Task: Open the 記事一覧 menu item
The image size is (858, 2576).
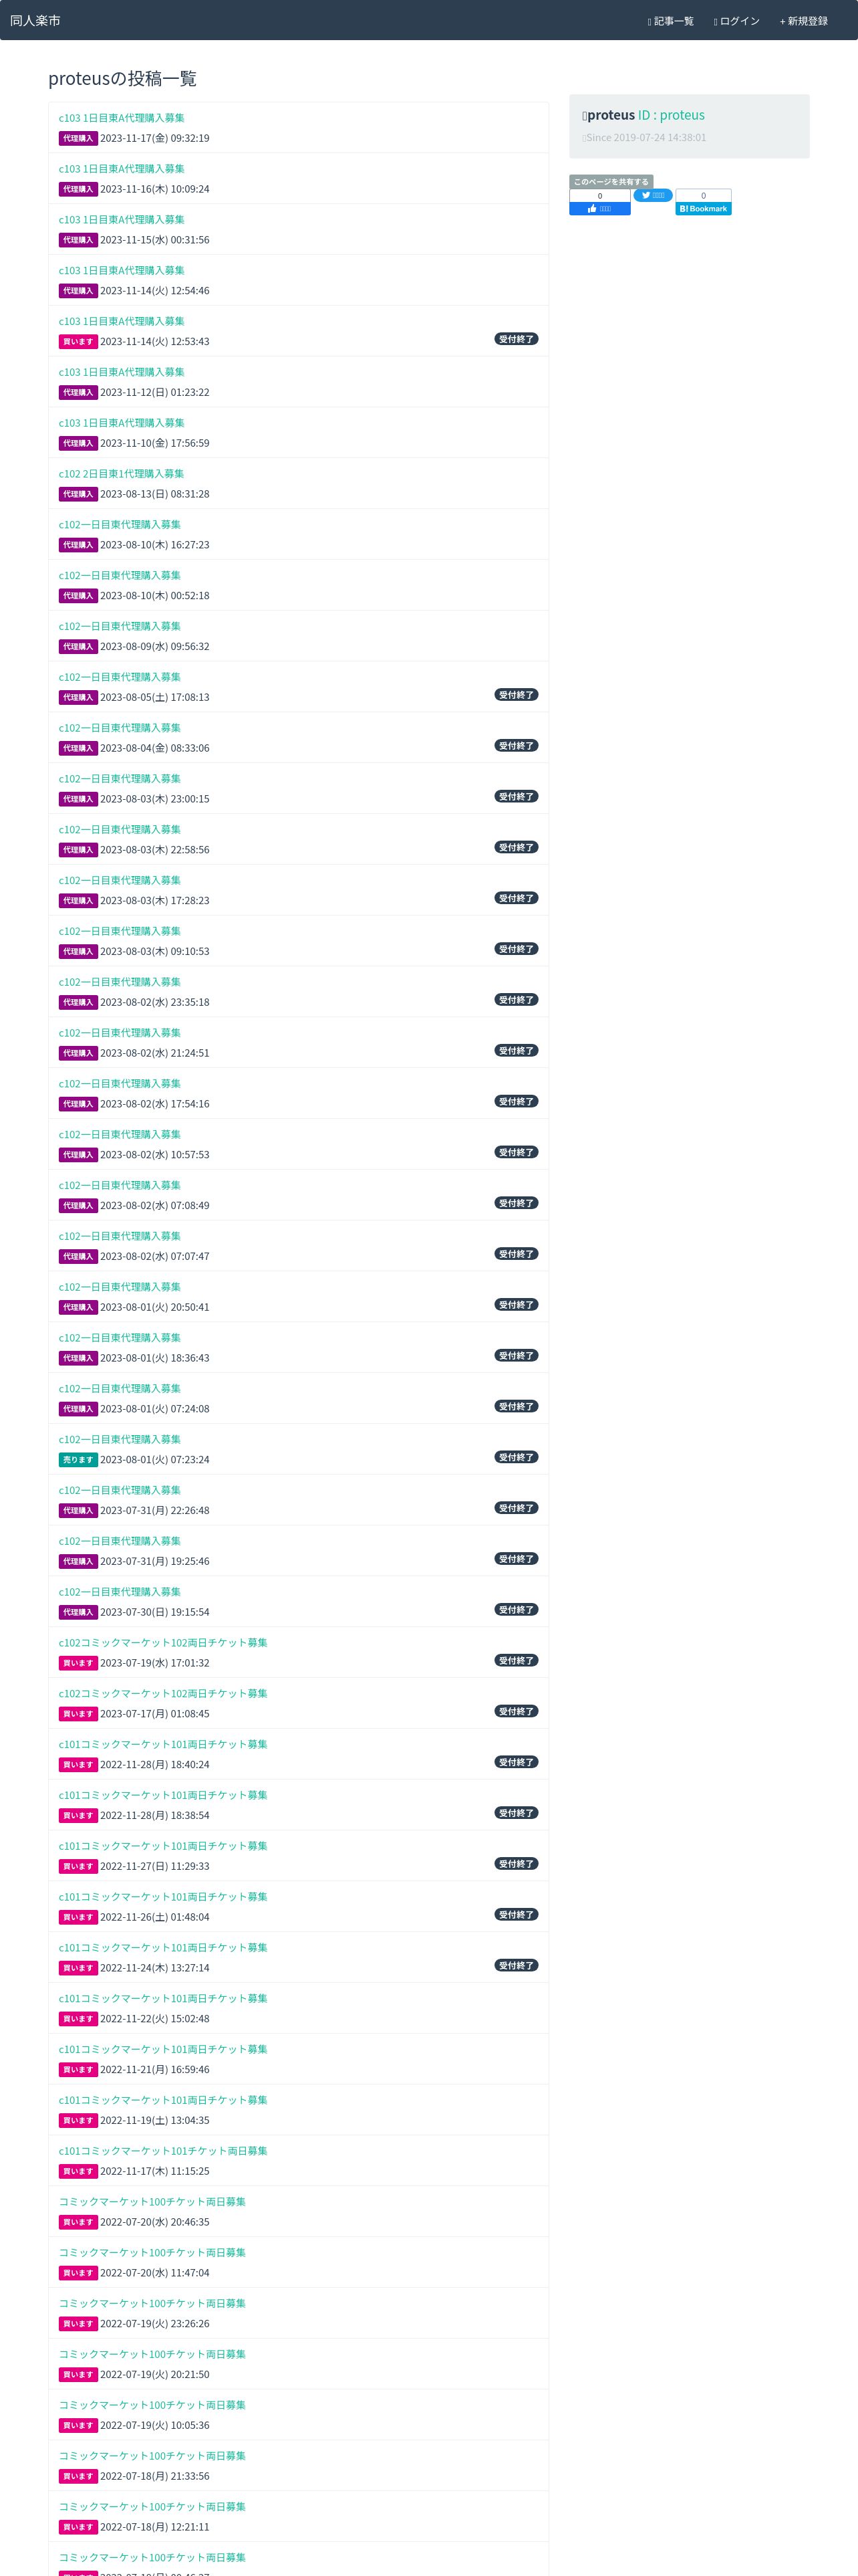Action: pyautogui.click(x=670, y=21)
